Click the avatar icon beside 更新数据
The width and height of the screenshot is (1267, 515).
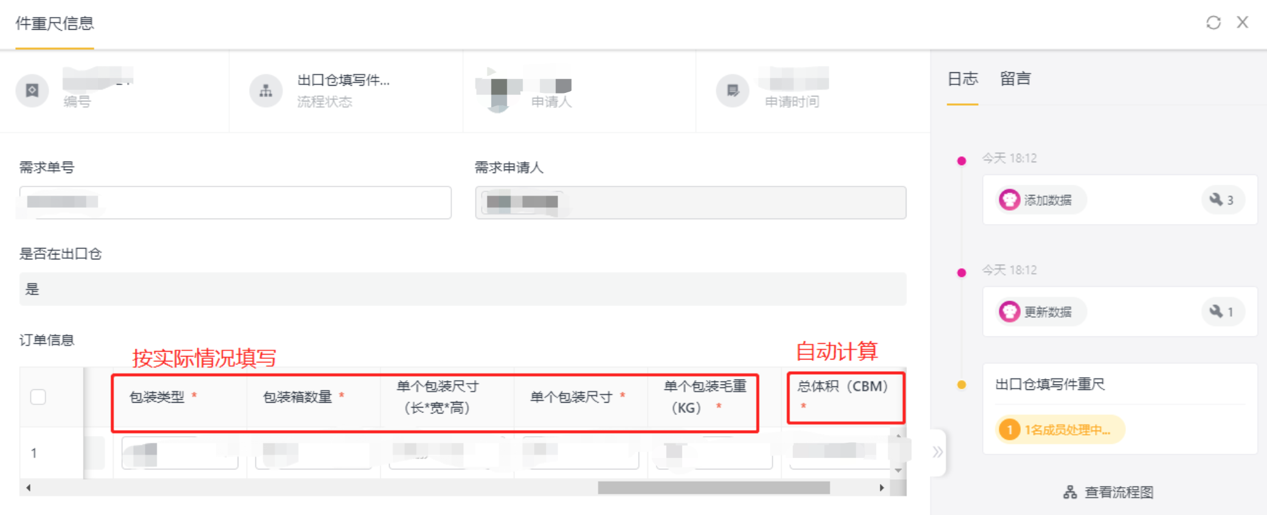(1009, 312)
